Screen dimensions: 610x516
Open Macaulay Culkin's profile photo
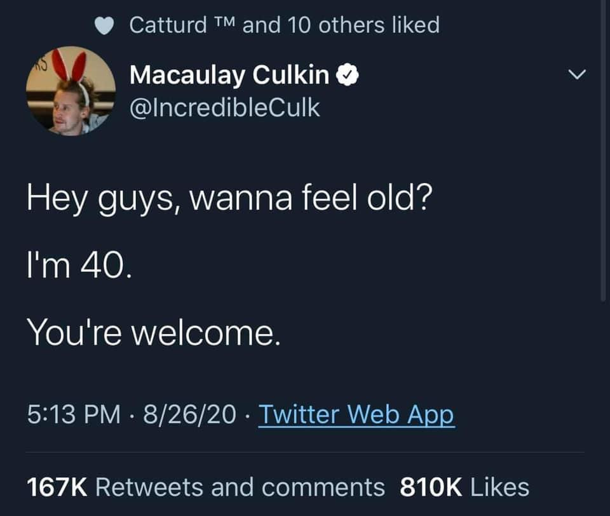(x=71, y=90)
